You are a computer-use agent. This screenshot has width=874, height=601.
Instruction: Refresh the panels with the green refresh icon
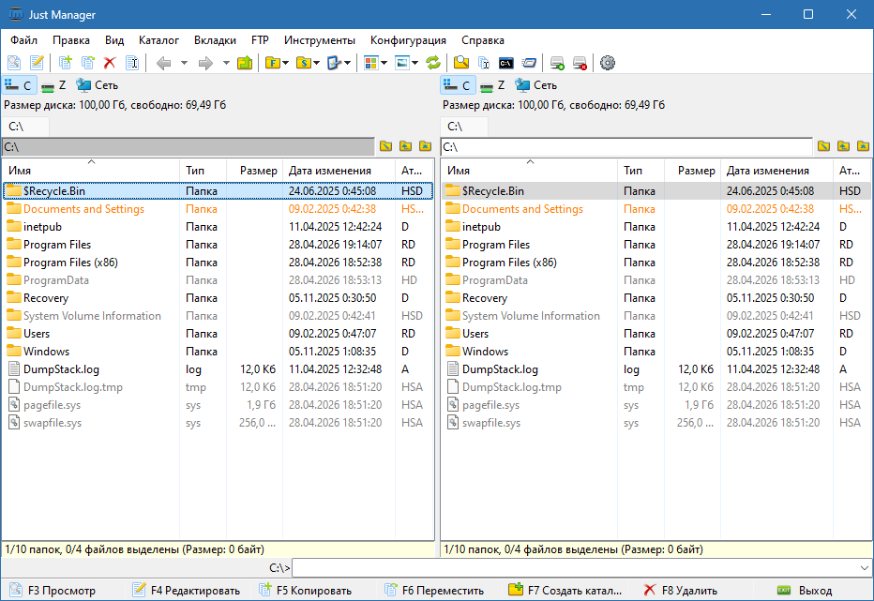(x=433, y=63)
